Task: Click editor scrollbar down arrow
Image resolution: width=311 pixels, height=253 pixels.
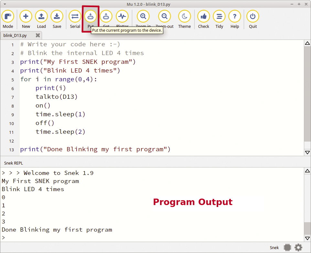Action: pyautogui.click(x=307, y=153)
